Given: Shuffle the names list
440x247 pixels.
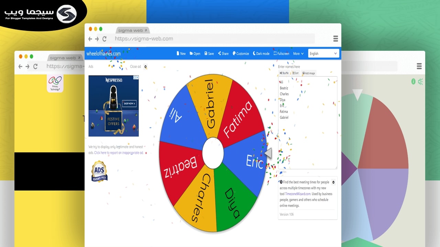Looking at the screenshot, I should pyautogui.click(x=284, y=73).
